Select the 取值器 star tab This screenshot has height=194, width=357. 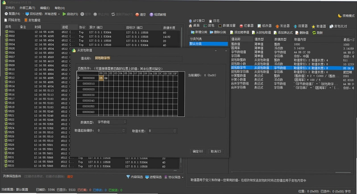coord(319,26)
